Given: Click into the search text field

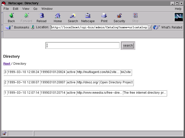Looking at the screenshot, I should point(82,46).
